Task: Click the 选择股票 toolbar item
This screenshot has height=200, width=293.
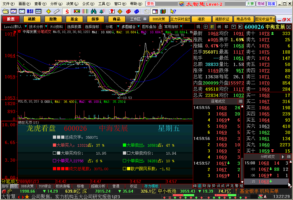Action: coord(74,27)
